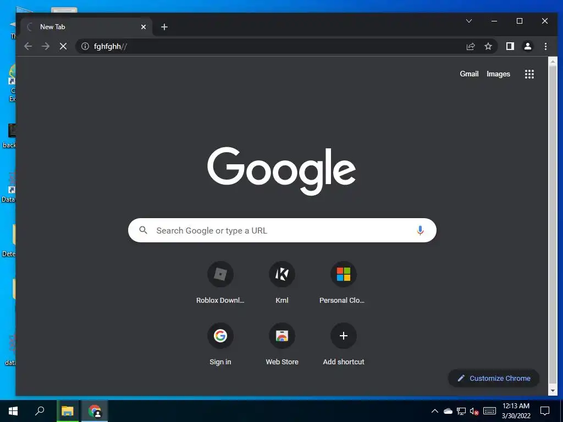This screenshot has height=422, width=563.
Task: Open the Personal Cloud Microsoft shortcut
Action: coord(343,282)
